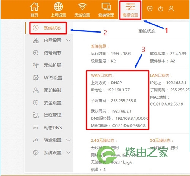Click the network icon beside 内网设置
Viewport: 190px width, 176px height.
(x=36, y=40)
